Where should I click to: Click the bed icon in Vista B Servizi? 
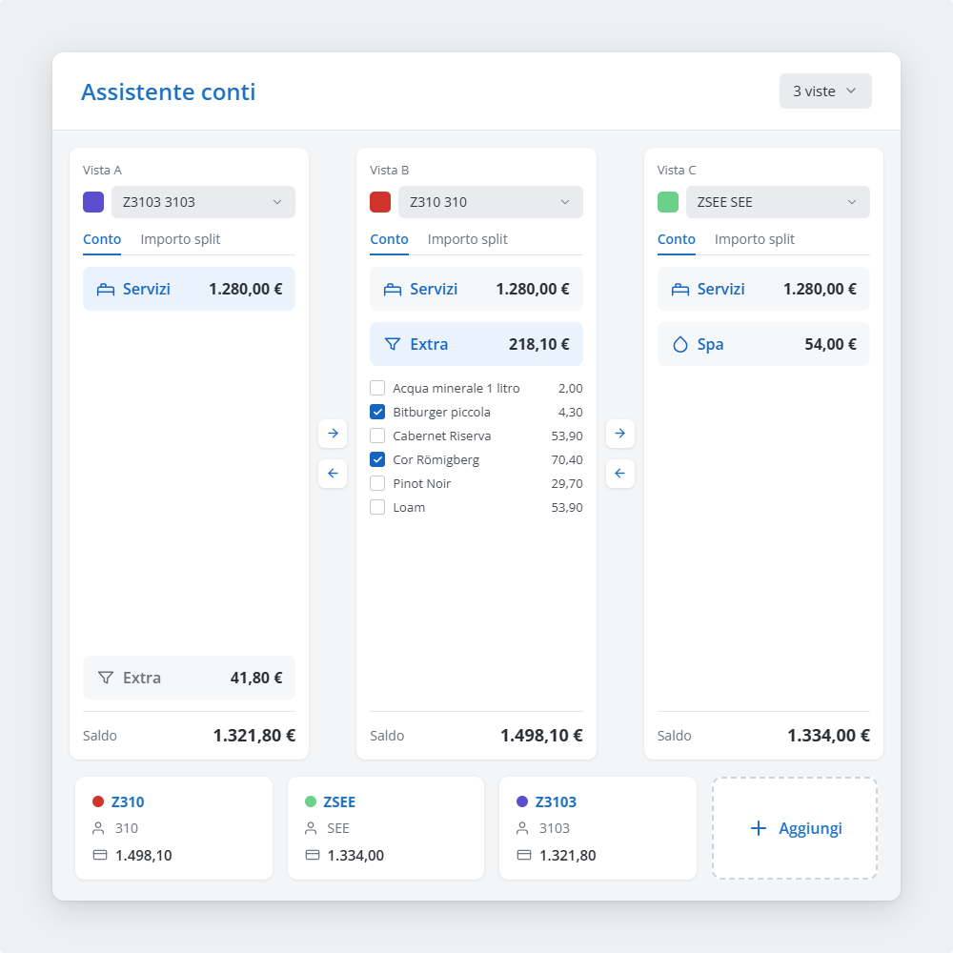coord(393,290)
